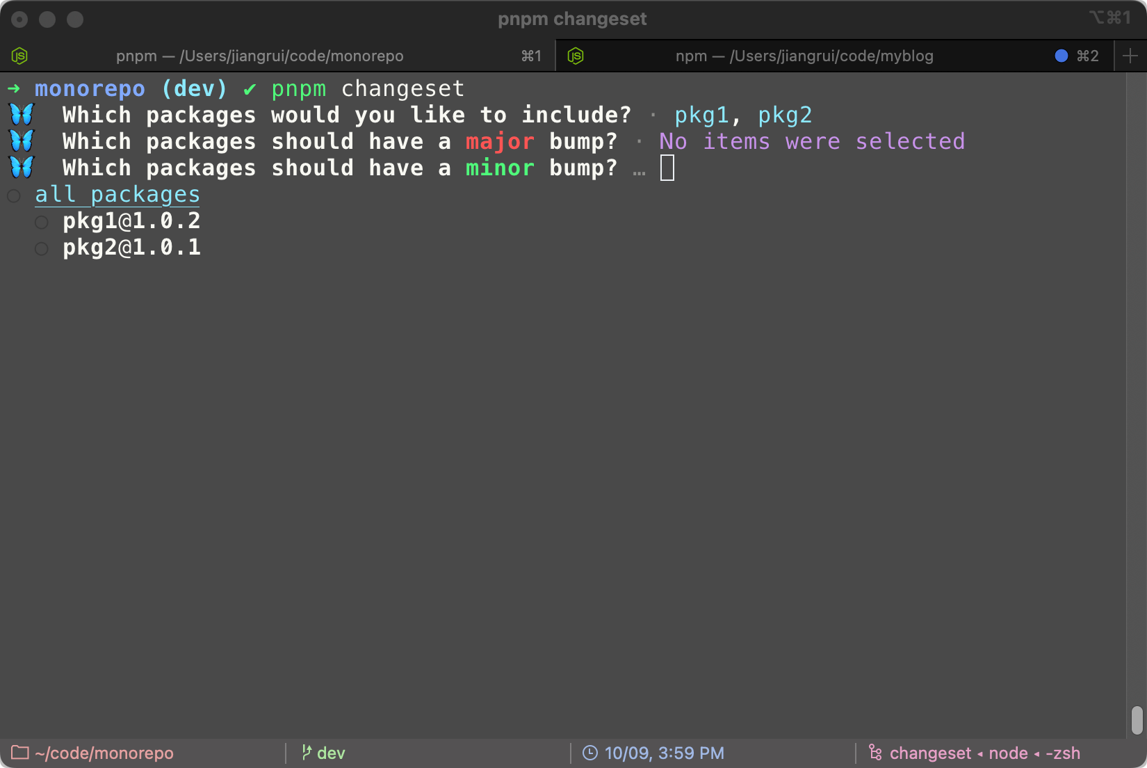The image size is (1147, 768).
Task: Select the pkg1@1.0.2 option
Action: click(42, 222)
